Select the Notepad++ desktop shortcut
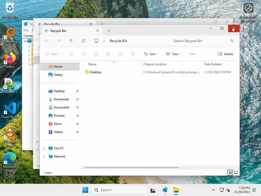This screenshot has width=261, height=196. pos(10,86)
